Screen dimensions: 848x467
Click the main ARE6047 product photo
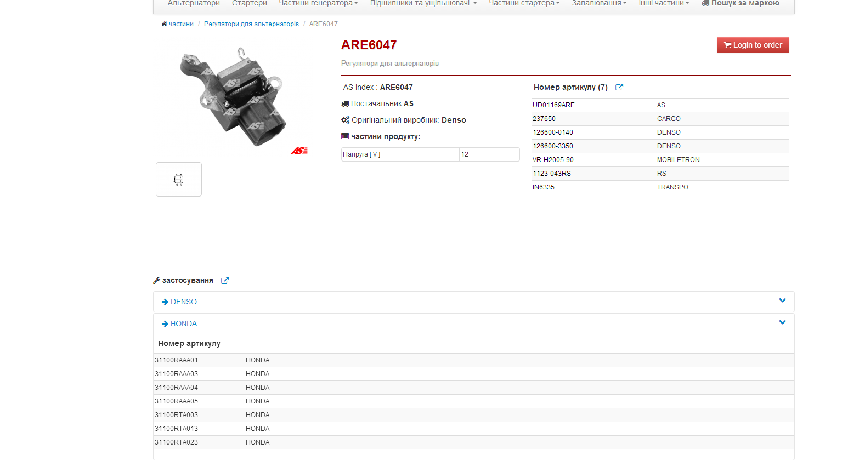point(232,97)
